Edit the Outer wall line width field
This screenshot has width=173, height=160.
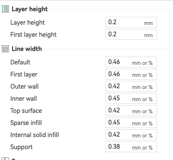131,86
